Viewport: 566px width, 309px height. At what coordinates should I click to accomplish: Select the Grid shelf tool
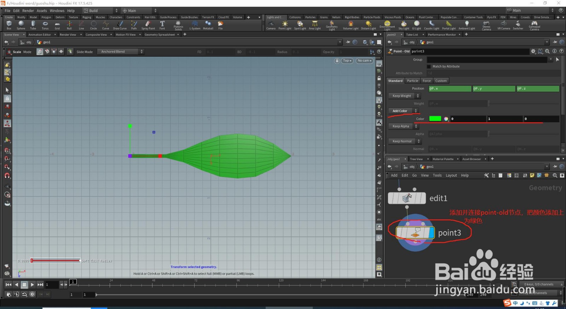57,25
